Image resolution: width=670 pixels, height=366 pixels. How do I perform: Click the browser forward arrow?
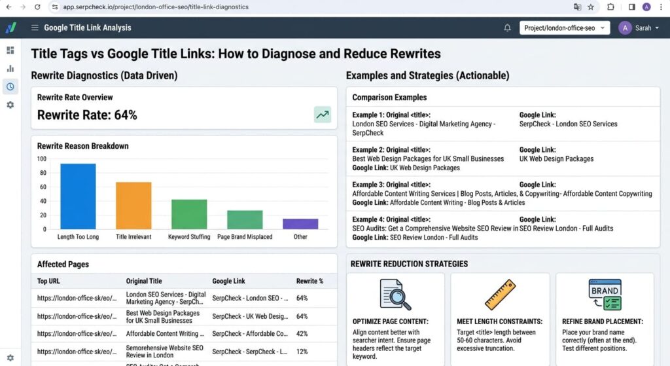pyautogui.click(x=23, y=7)
